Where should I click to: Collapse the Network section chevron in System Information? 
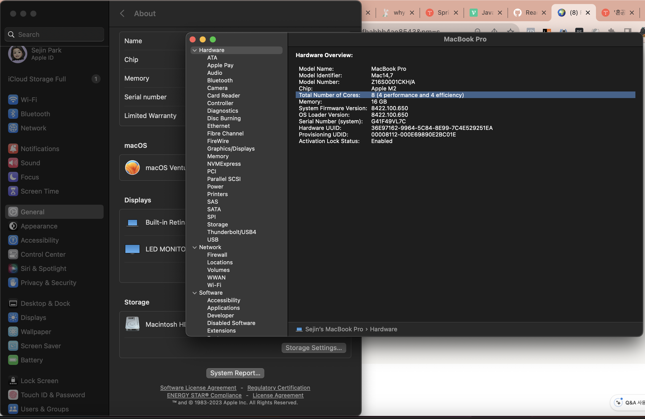click(x=195, y=247)
